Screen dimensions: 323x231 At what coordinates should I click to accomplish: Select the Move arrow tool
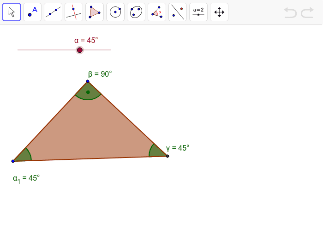click(12, 12)
